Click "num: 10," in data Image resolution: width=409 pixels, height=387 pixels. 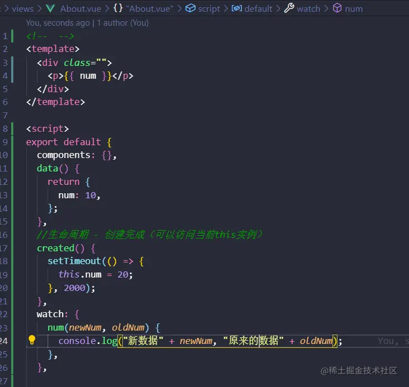[x=79, y=195]
